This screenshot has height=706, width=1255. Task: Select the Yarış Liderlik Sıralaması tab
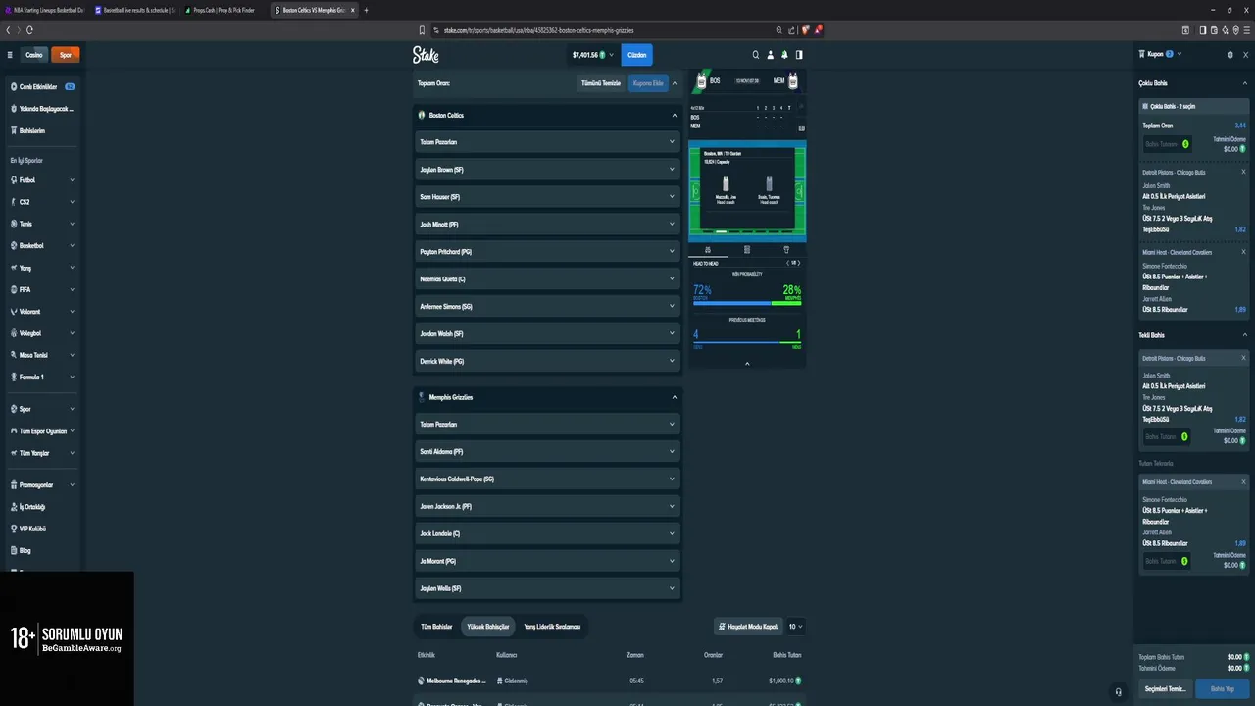click(x=552, y=627)
